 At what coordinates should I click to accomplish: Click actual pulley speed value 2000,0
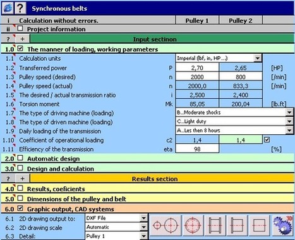click(x=197, y=86)
